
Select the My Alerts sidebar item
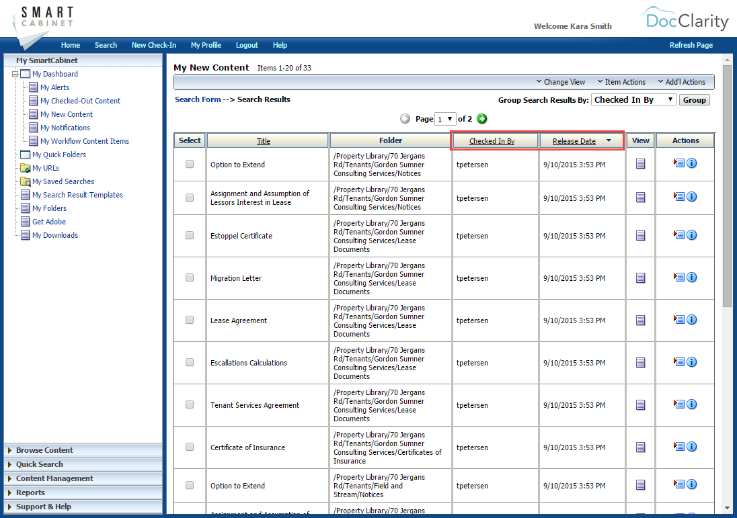55,87
